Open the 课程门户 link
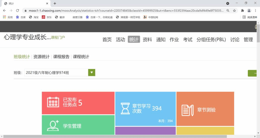Image resolution: width=260 pixels, height=138 pixels. click(x=58, y=38)
